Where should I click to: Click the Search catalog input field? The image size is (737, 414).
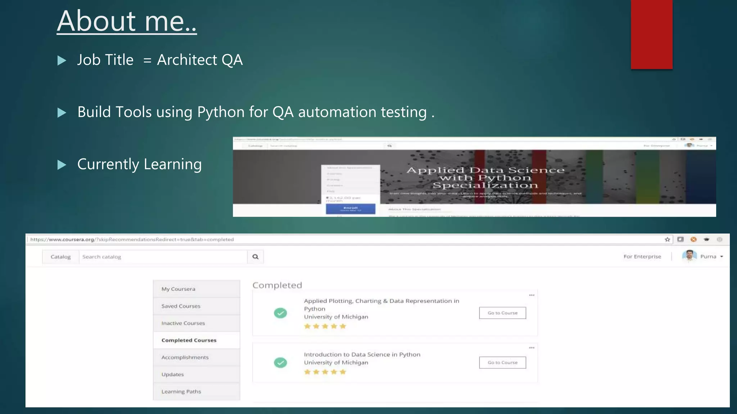tap(163, 257)
